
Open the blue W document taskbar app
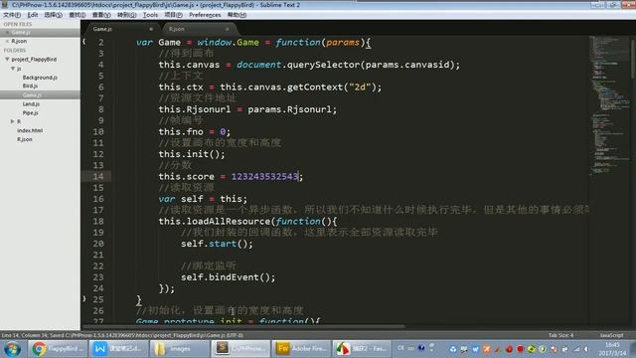[x=118, y=349]
